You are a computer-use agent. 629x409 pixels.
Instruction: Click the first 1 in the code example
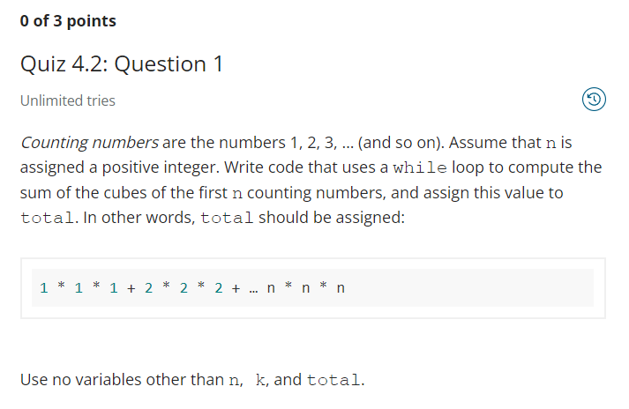pos(44,288)
